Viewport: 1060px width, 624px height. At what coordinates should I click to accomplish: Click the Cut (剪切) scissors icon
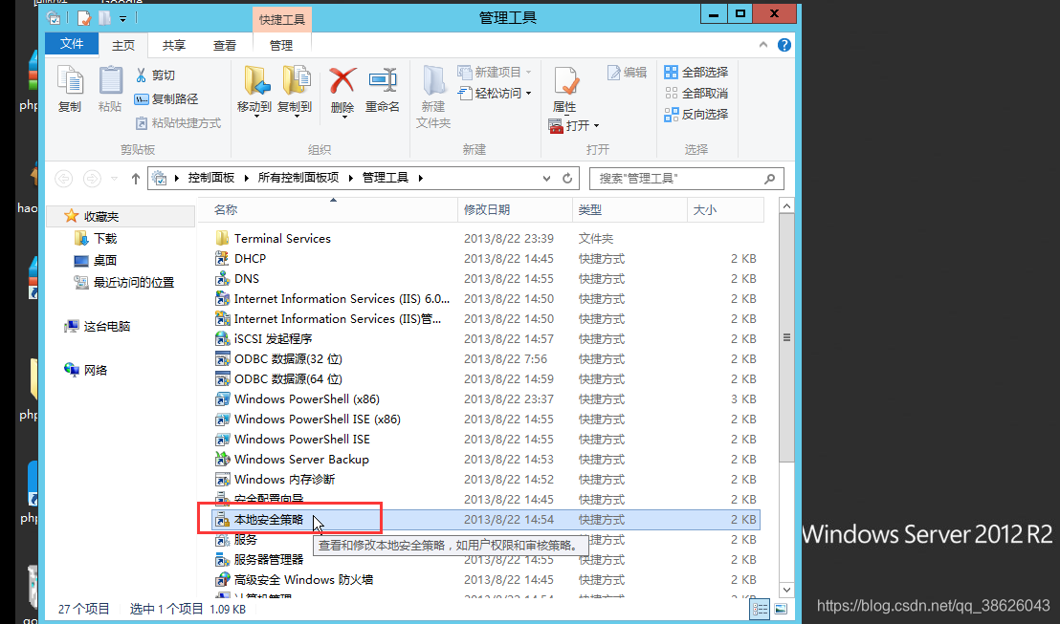tap(141, 75)
